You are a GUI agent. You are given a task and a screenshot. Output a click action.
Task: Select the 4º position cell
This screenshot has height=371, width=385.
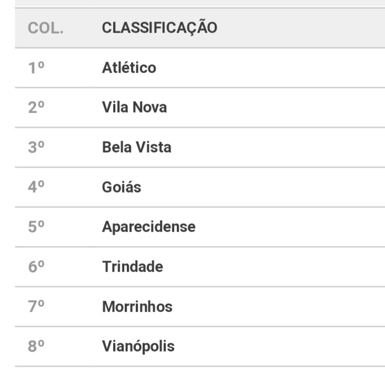pyautogui.click(x=36, y=187)
